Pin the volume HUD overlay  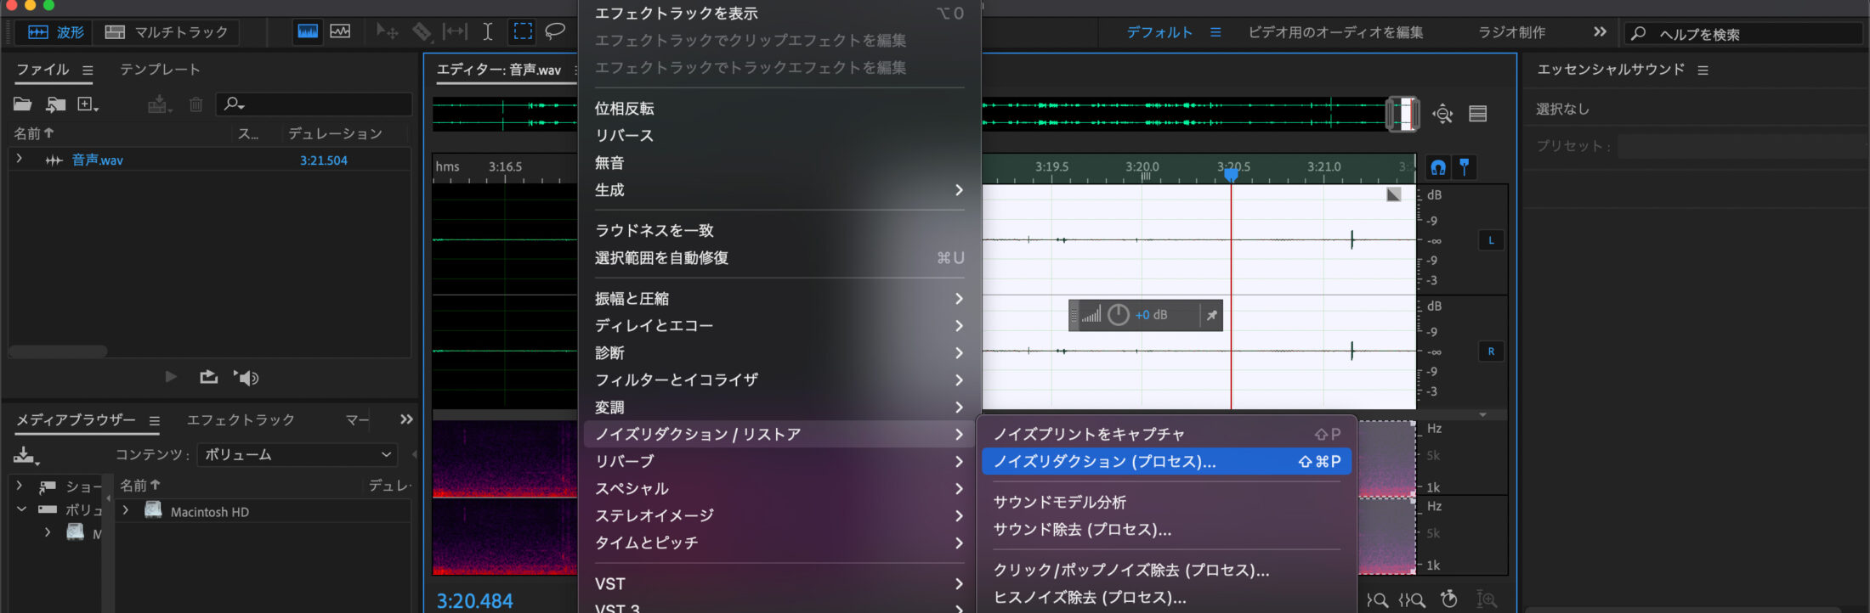point(1212,315)
